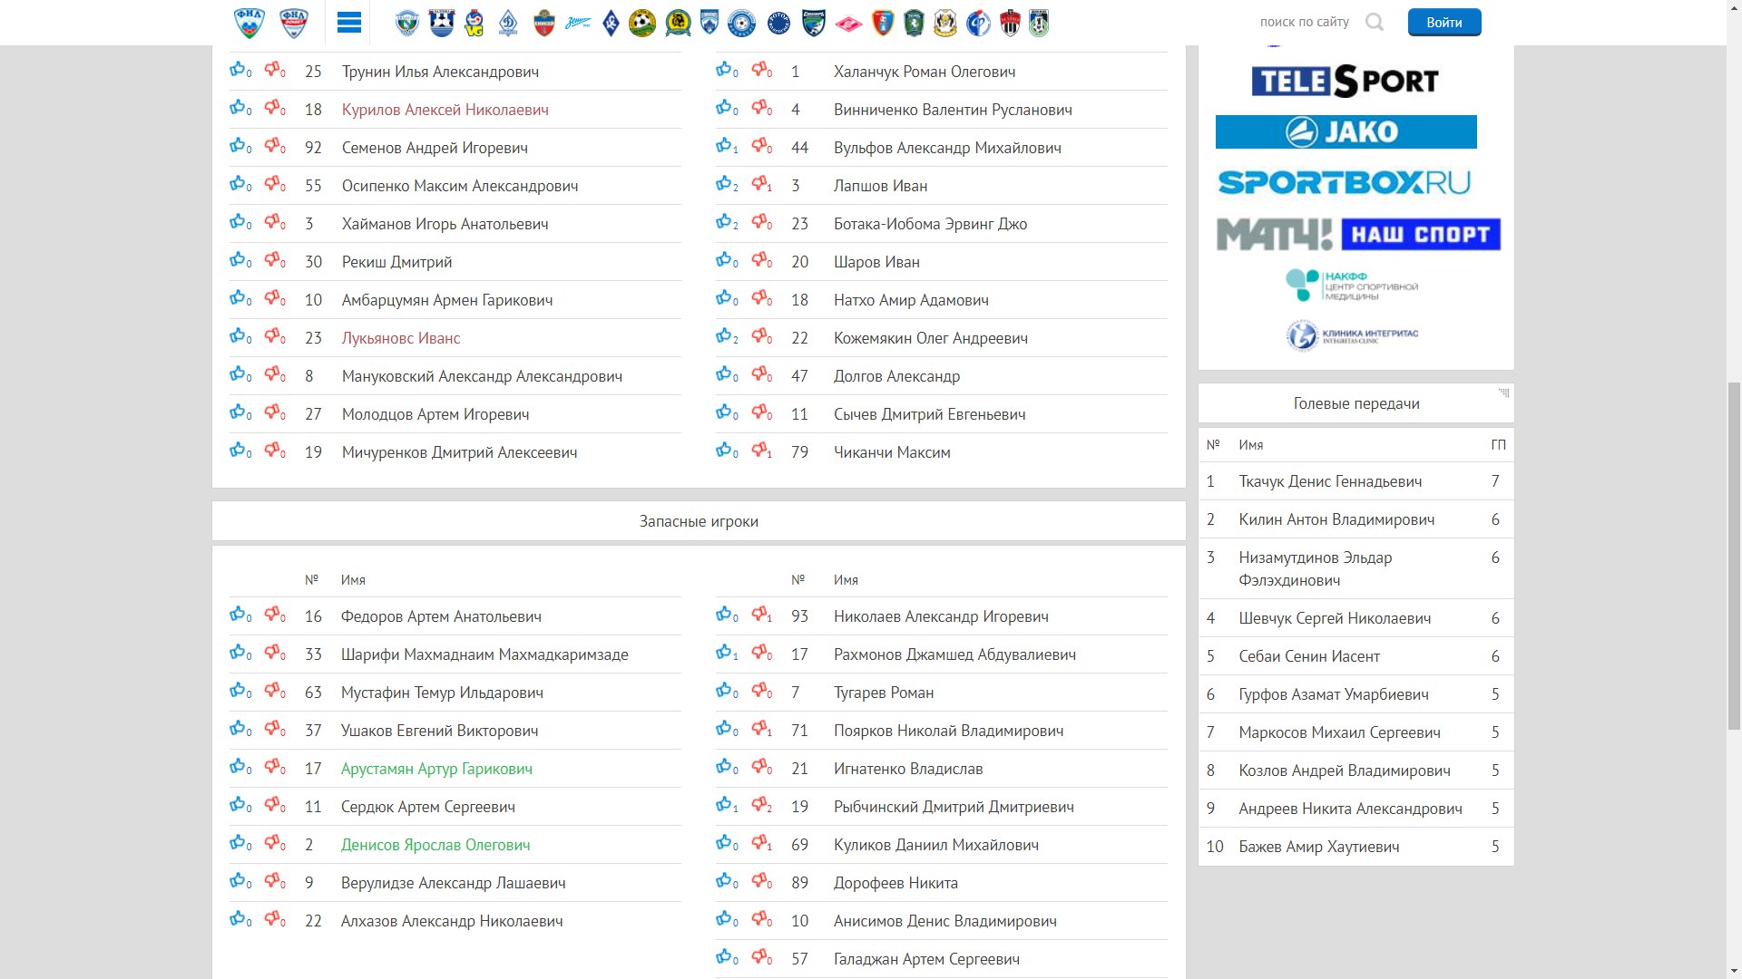Open the hamburger menu icon
The height and width of the screenshot is (979, 1742).
[349, 23]
